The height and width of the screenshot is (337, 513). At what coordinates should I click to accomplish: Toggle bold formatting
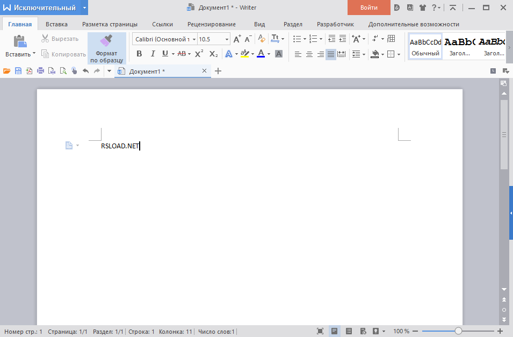(139, 54)
